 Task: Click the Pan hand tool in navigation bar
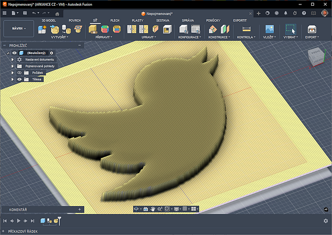(x=153, y=209)
